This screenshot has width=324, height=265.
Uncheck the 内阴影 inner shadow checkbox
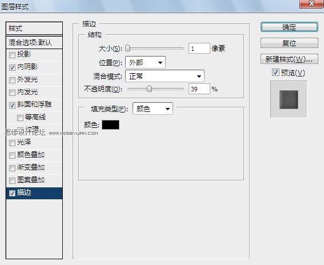click(x=12, y=67)
